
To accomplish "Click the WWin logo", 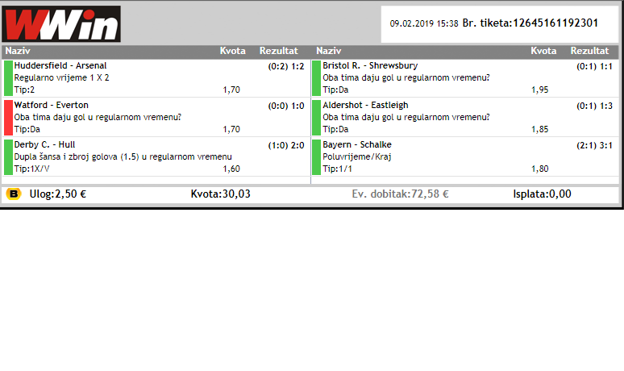I will pos(61,24).
